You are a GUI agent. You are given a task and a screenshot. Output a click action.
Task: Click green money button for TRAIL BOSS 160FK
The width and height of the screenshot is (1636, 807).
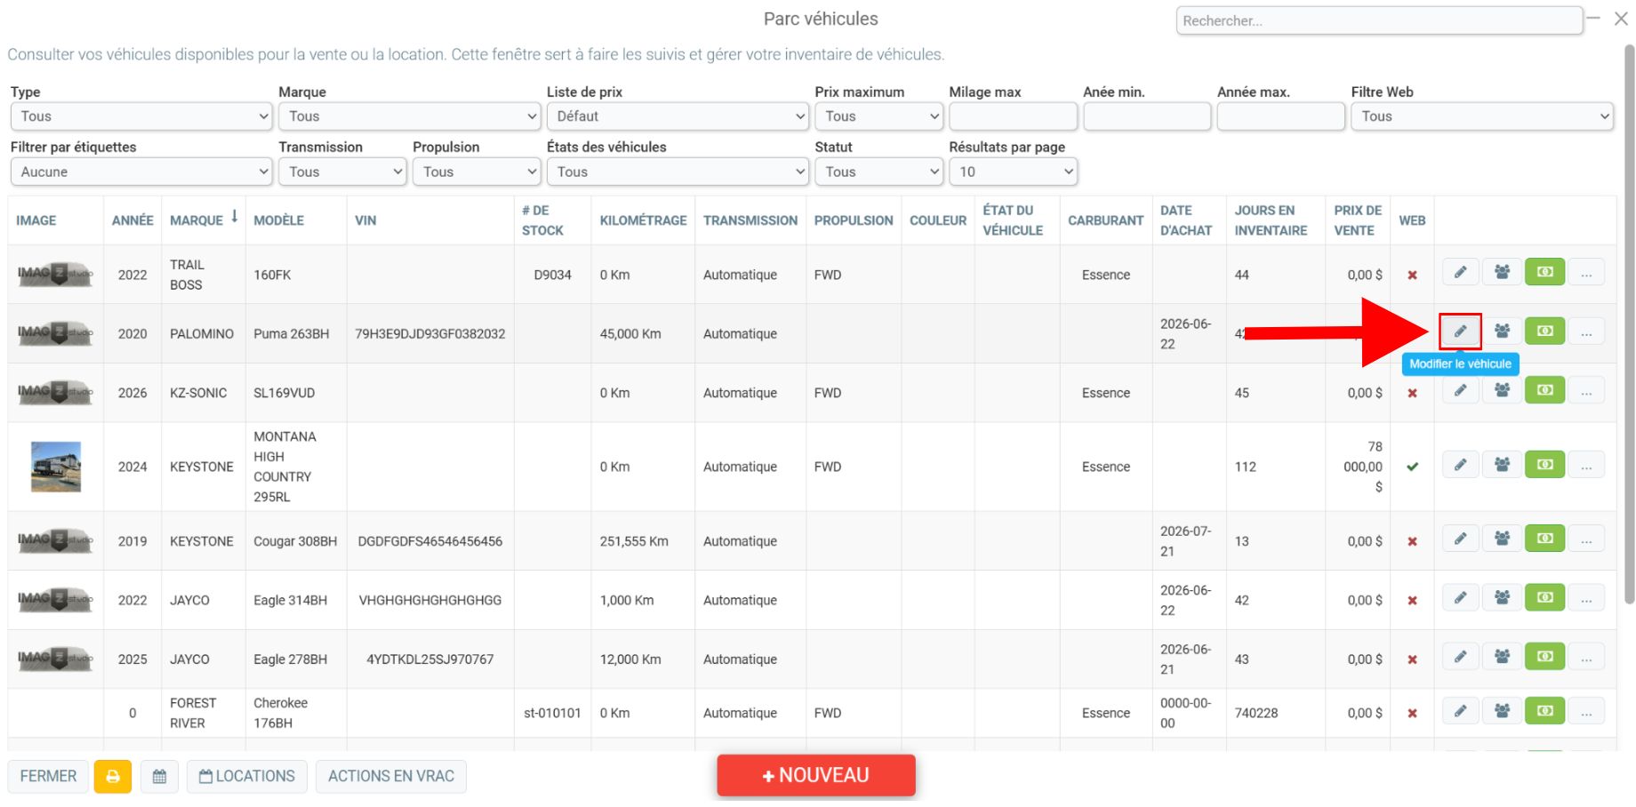click(1544, 273)
